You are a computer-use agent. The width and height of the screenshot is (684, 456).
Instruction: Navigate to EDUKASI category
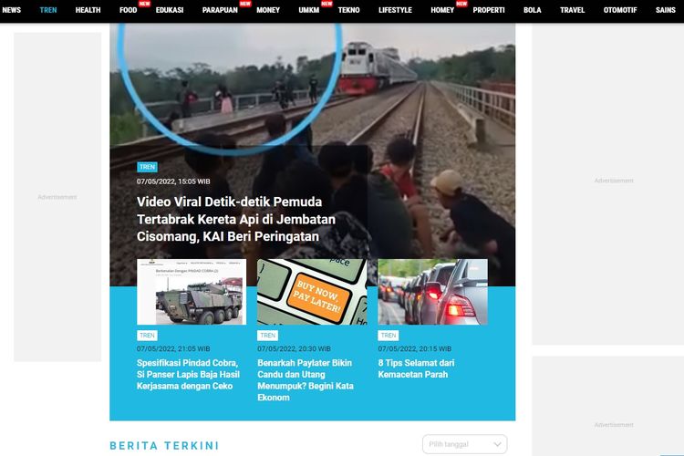[170, 10]
